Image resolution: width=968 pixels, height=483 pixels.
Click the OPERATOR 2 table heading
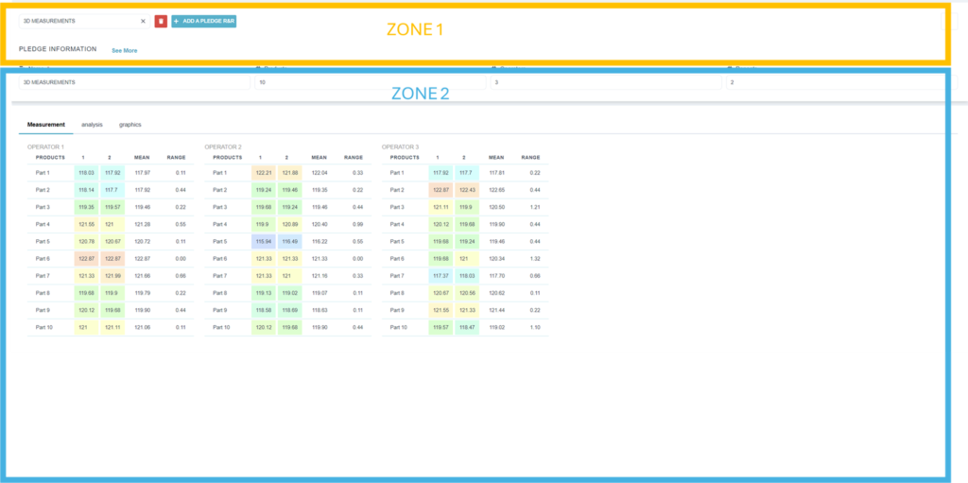pos(223,147)
